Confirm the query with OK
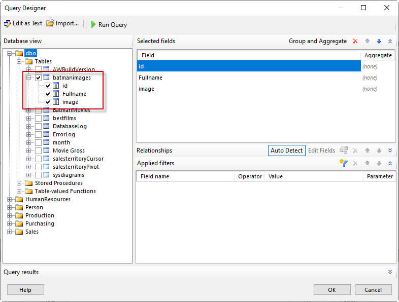399x302 pixels. [x=332, y=290]
